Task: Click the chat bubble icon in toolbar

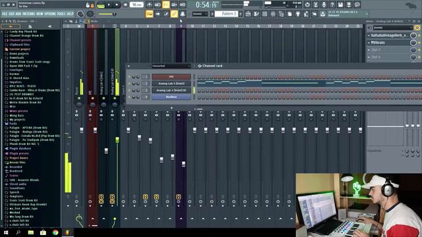Action: (357, 5)
